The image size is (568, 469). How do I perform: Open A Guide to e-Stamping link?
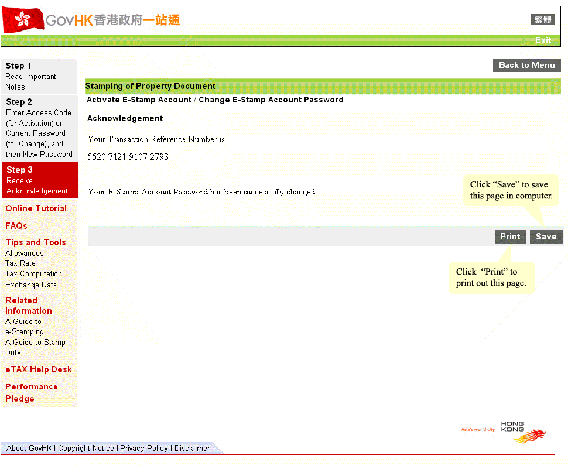[x=25, y=327]
